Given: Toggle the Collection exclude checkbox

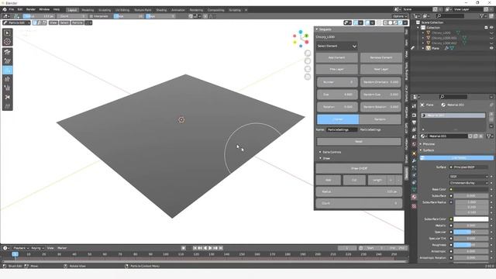Looking at the screenshot, I should click(486, 28).
